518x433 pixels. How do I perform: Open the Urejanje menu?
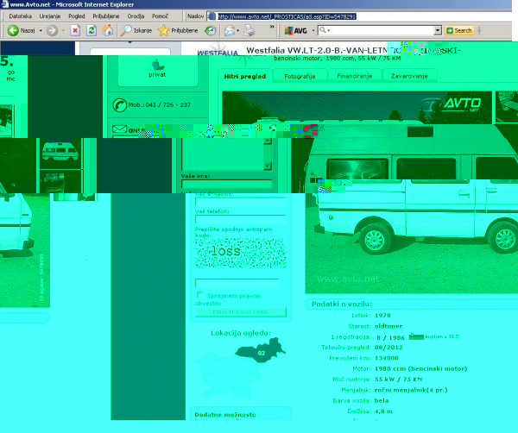point(50,16)
